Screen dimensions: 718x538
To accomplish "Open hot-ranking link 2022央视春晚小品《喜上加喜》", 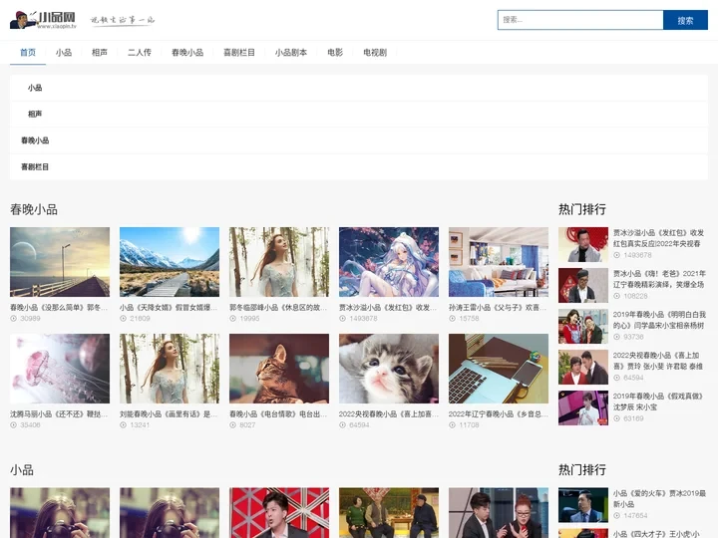I will pyautogui.click(x=658, y=361).
